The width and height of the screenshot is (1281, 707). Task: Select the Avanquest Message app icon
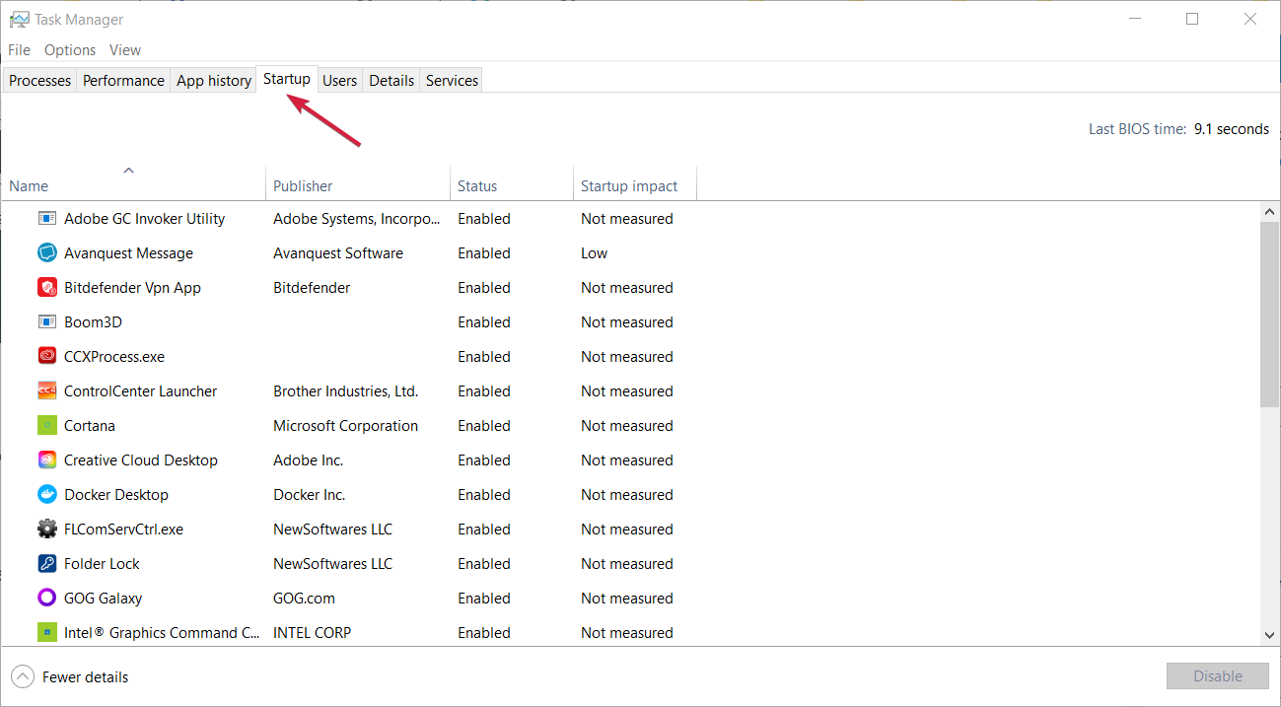coord(47,252)
